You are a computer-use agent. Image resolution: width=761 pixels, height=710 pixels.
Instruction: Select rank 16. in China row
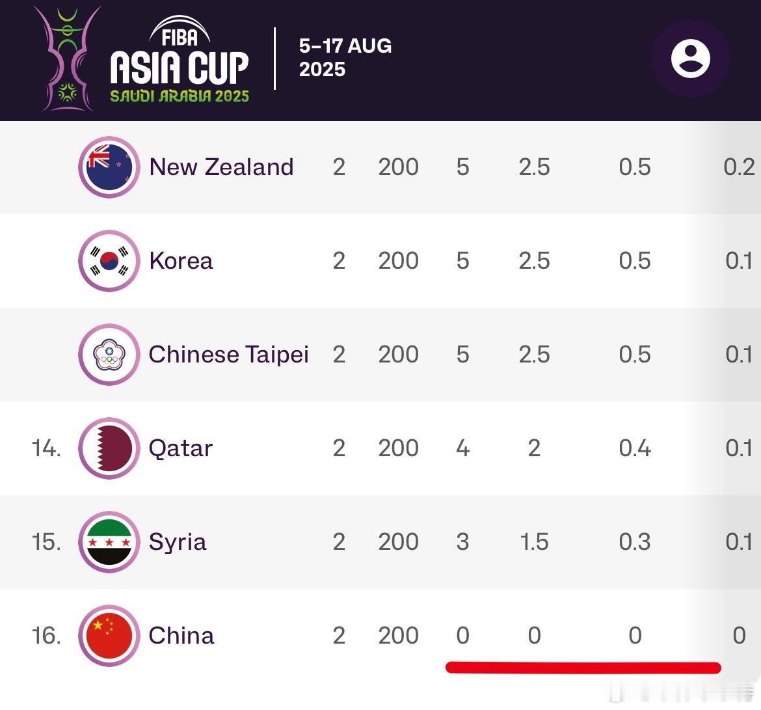pos(46,636)
